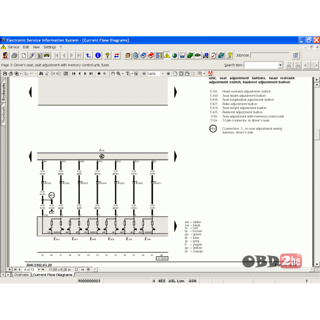320x320 pixels.
Task: Open the ? help menu
Action: pyautogui.click(x=61, y=47)
